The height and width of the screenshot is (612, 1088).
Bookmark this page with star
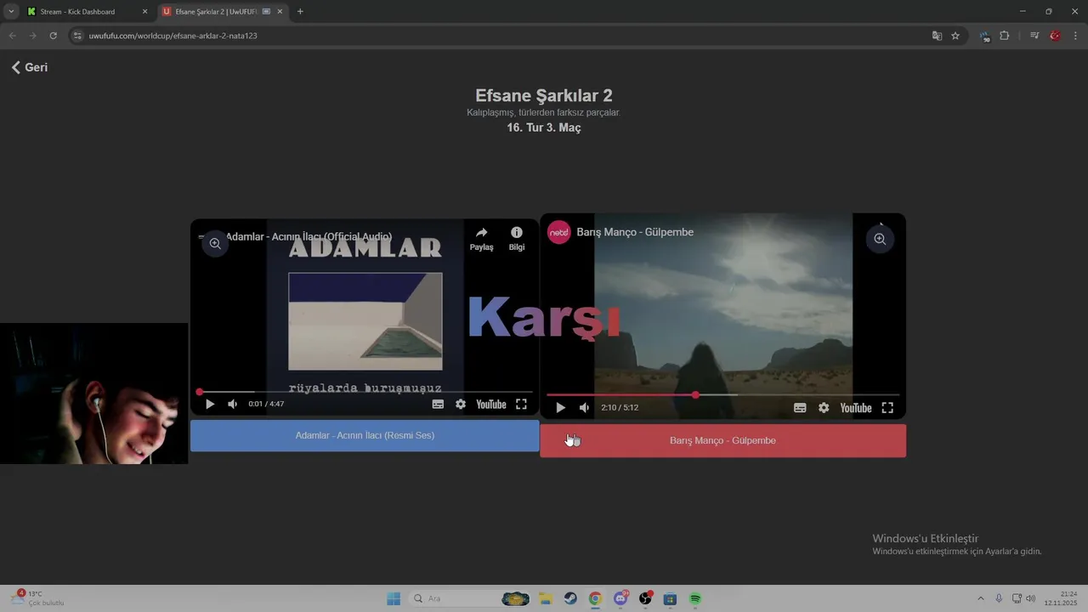point(955,36)
